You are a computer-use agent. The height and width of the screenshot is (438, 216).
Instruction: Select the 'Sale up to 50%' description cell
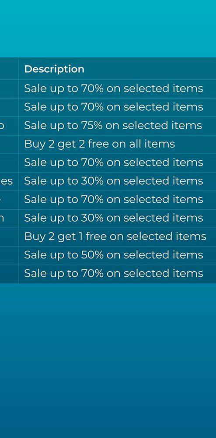(117, 255)
